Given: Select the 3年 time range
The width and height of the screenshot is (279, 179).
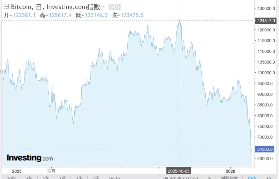Looking at the screenshot, I should (x=29, y=178).
